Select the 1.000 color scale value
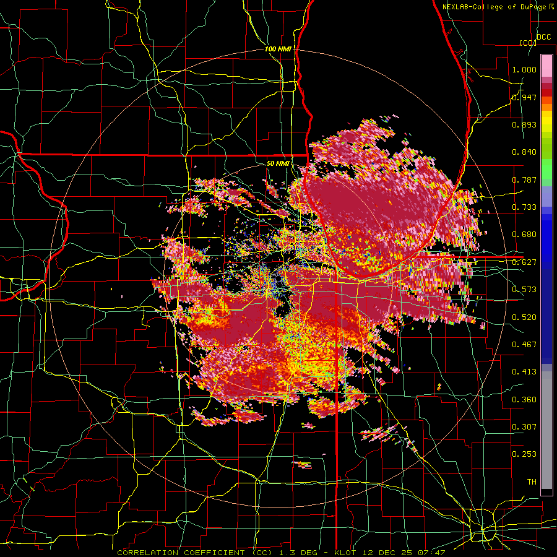557x557 pixels. (x=524, y=69)
